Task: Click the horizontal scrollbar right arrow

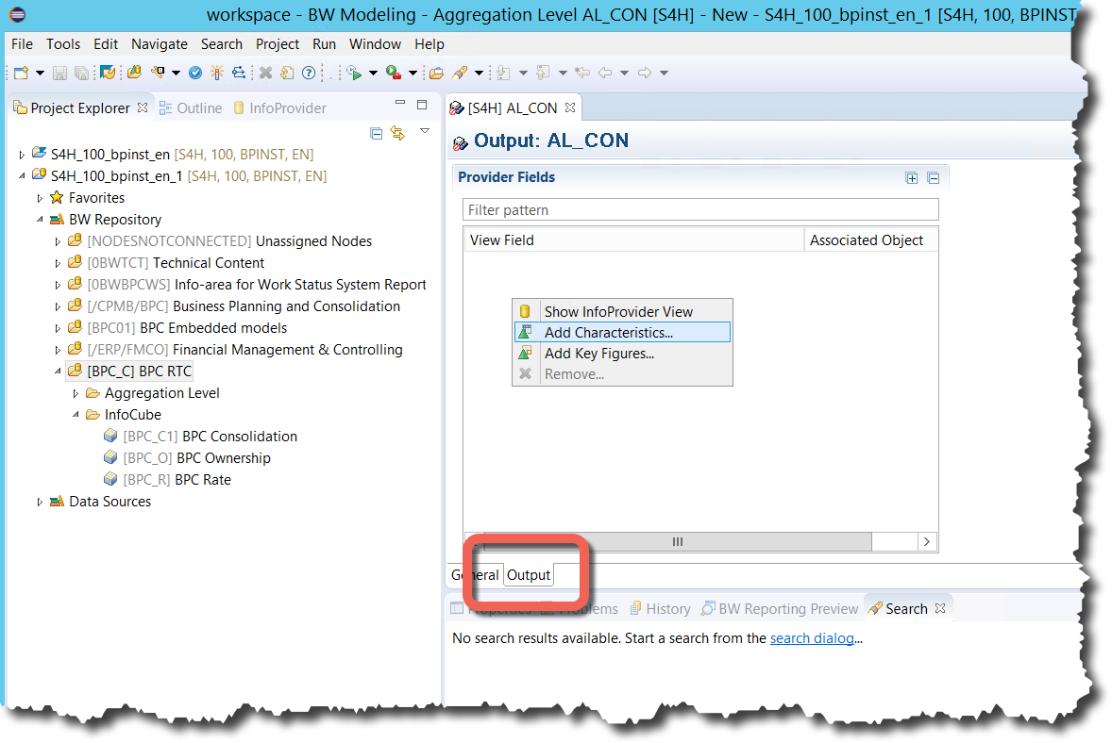Action: pyautogui.click(x=927, y=541)
